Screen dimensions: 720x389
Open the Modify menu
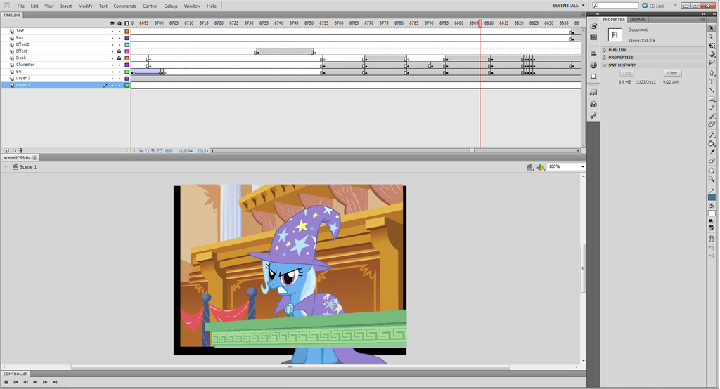pos(85,6)
